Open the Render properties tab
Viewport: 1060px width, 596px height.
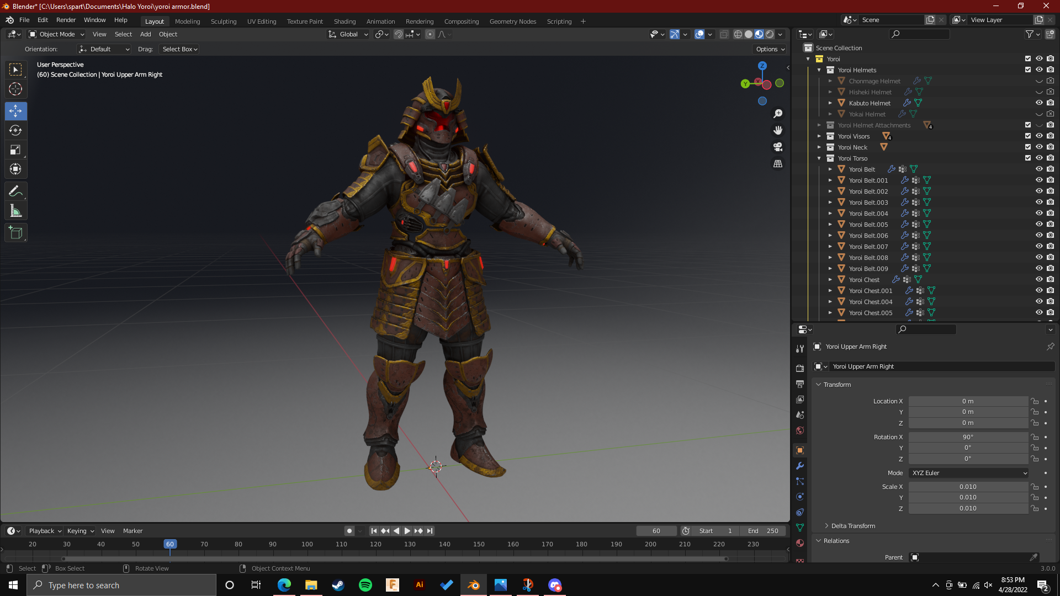pos(800,368)
